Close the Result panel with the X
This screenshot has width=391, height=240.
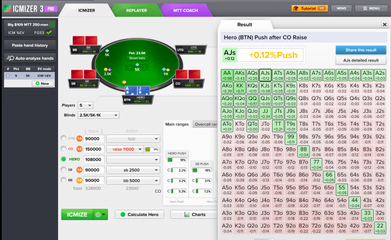[x=384, y=25]
